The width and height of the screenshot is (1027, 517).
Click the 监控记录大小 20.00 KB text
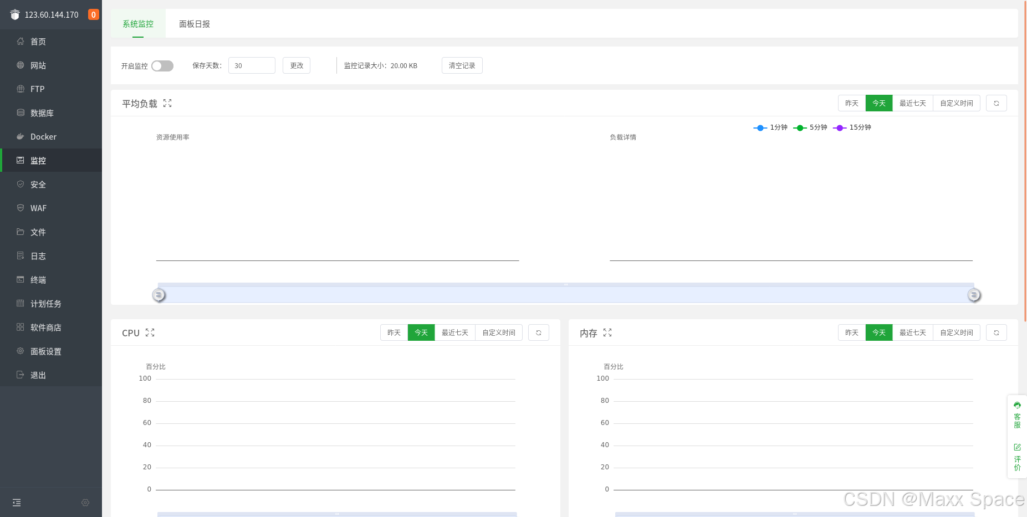(x=381, y=65)
